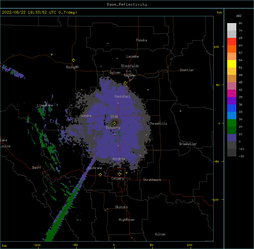Click the yellow diamond marker below RedDeer
The width and height of the screenshot is (254, 249).
tap(126, 83)
